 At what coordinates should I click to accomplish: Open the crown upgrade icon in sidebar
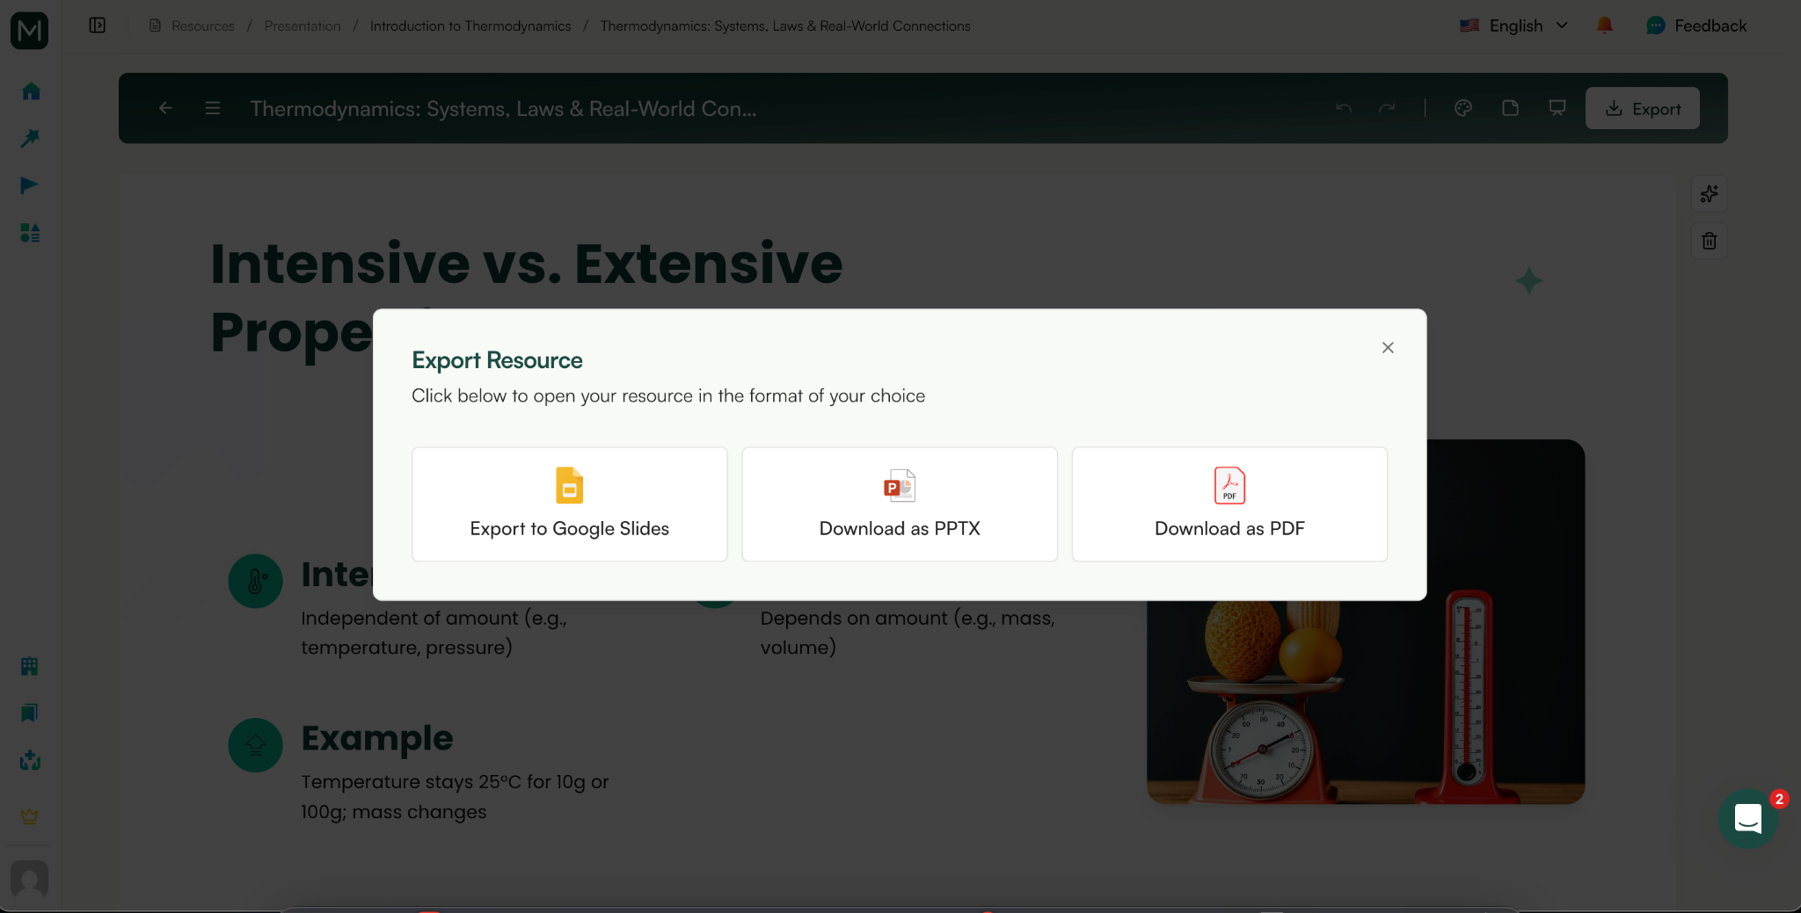[x=29, y=815]
